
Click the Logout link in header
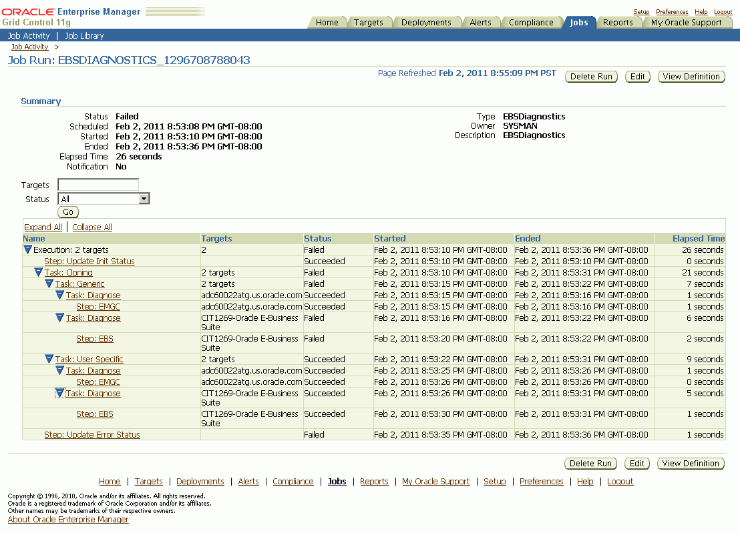723,12
